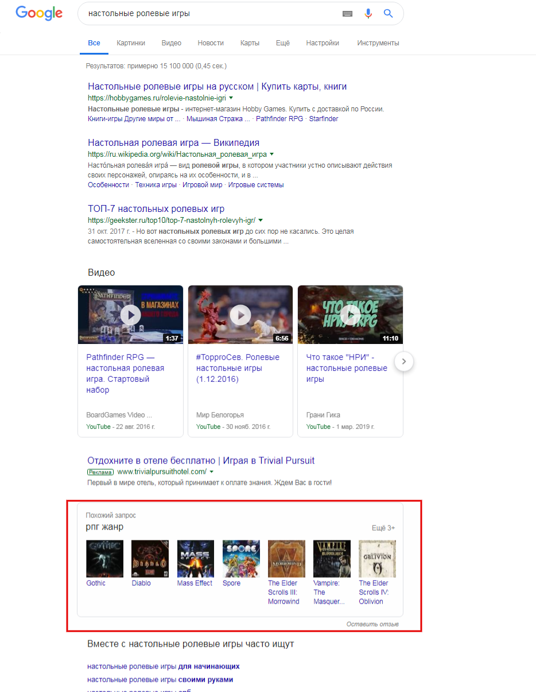
Task: Switch to Новости tab
Action: tap(211, 43)
